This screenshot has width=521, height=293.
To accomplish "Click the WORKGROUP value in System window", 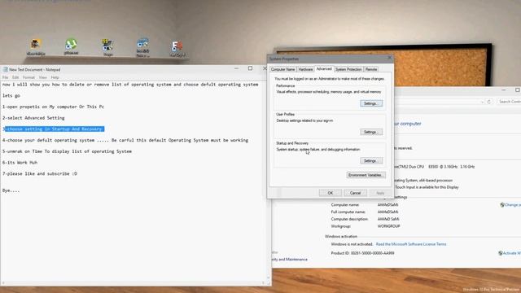I will (388, 226).
